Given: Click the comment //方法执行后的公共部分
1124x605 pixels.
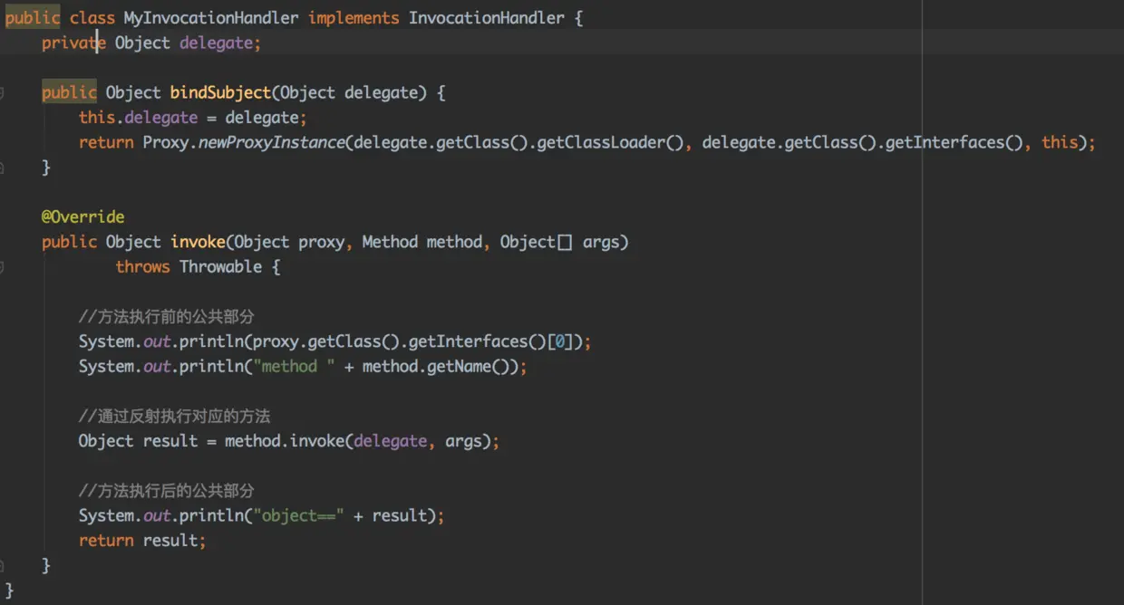Looking at the screenshot, I should (x=167, y=491).
